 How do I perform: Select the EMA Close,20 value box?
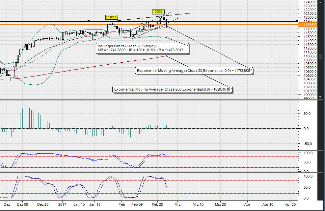tap(194, 71)
